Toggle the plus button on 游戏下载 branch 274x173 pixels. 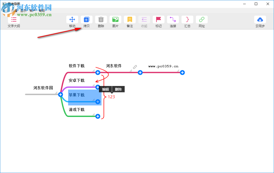coord(98,116)
